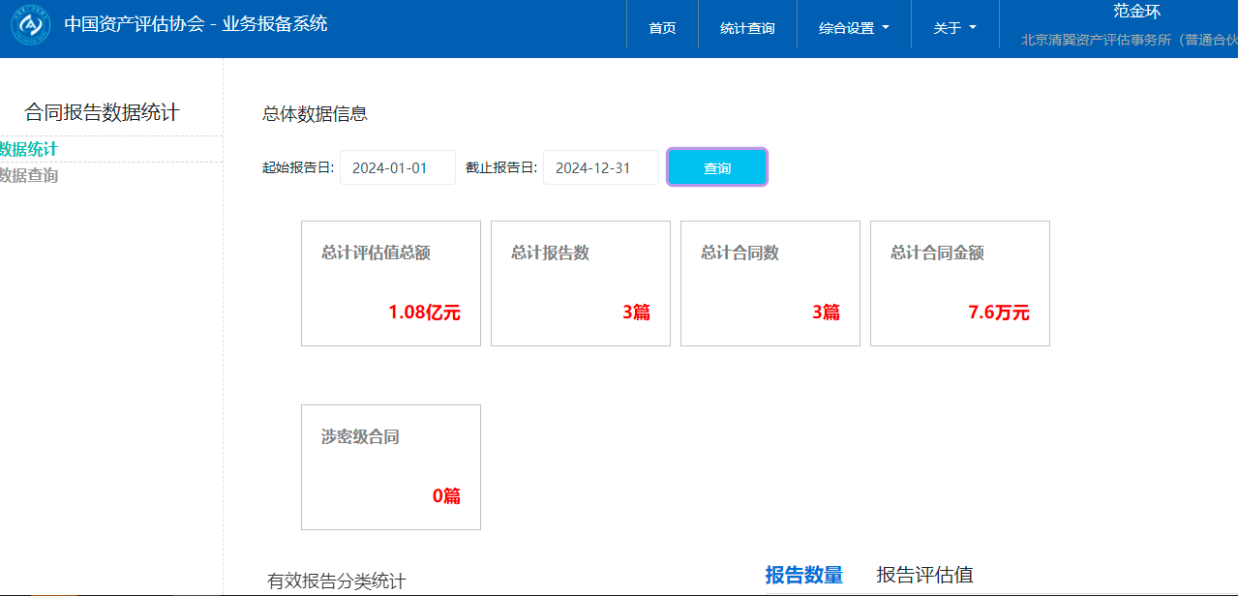The image size is (1238, 596).
Task: Click the 总计合同数 card
Action: (x=770, y=283)
